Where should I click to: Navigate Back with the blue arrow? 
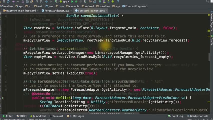pyautogui.click(x=46, y=1)
